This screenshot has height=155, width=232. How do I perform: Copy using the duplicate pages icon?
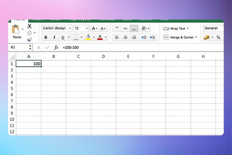tap(29, 33)
